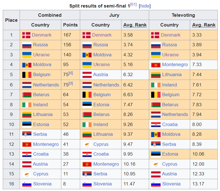The width and height of the screenshot is (220, 191).
Task: Open the Ukraine link in the Jury column
Action: (102, 65)
